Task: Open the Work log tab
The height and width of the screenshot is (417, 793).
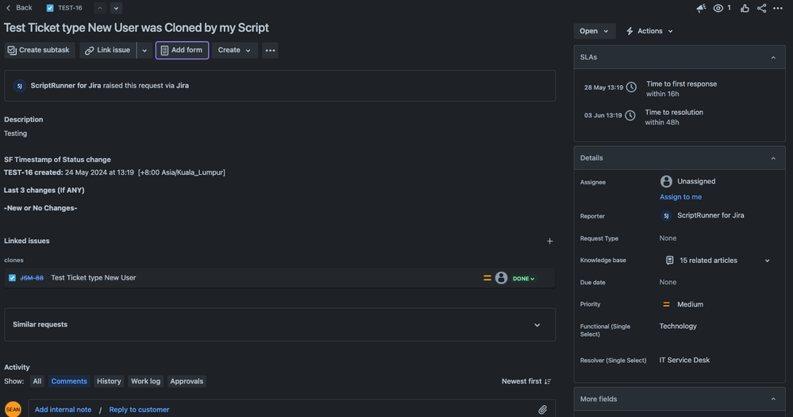Action: click(x=145, y=381)
